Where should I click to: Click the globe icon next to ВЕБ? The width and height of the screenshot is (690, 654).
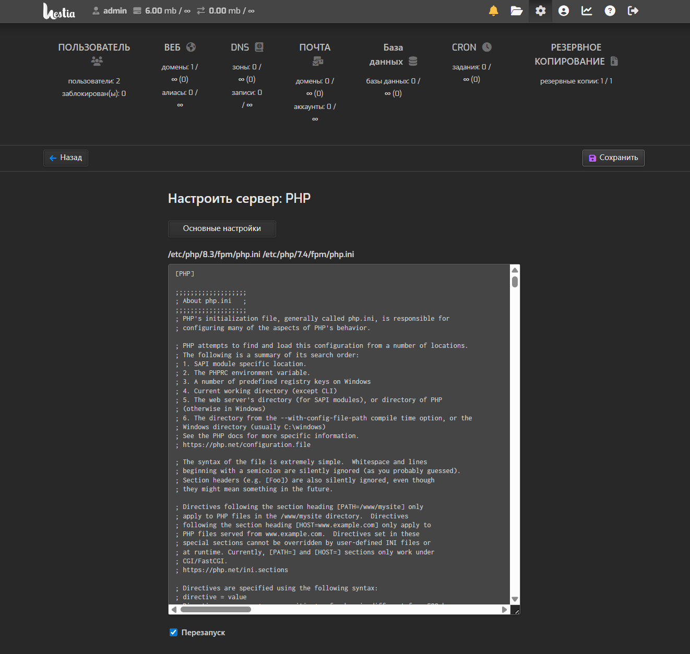click(191, 47)
